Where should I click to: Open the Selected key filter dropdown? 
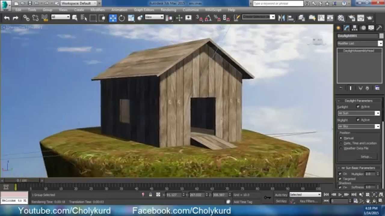click(305, 195)
